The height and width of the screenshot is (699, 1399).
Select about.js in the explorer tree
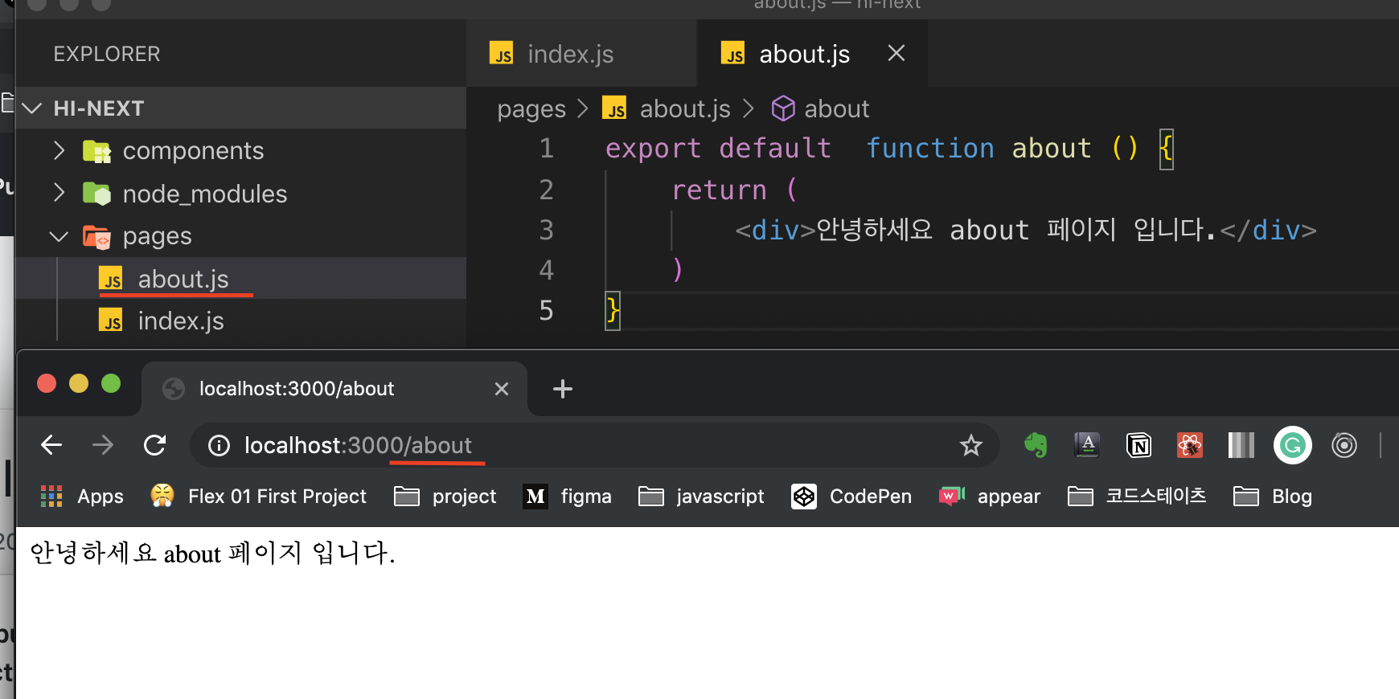(241, 279)
